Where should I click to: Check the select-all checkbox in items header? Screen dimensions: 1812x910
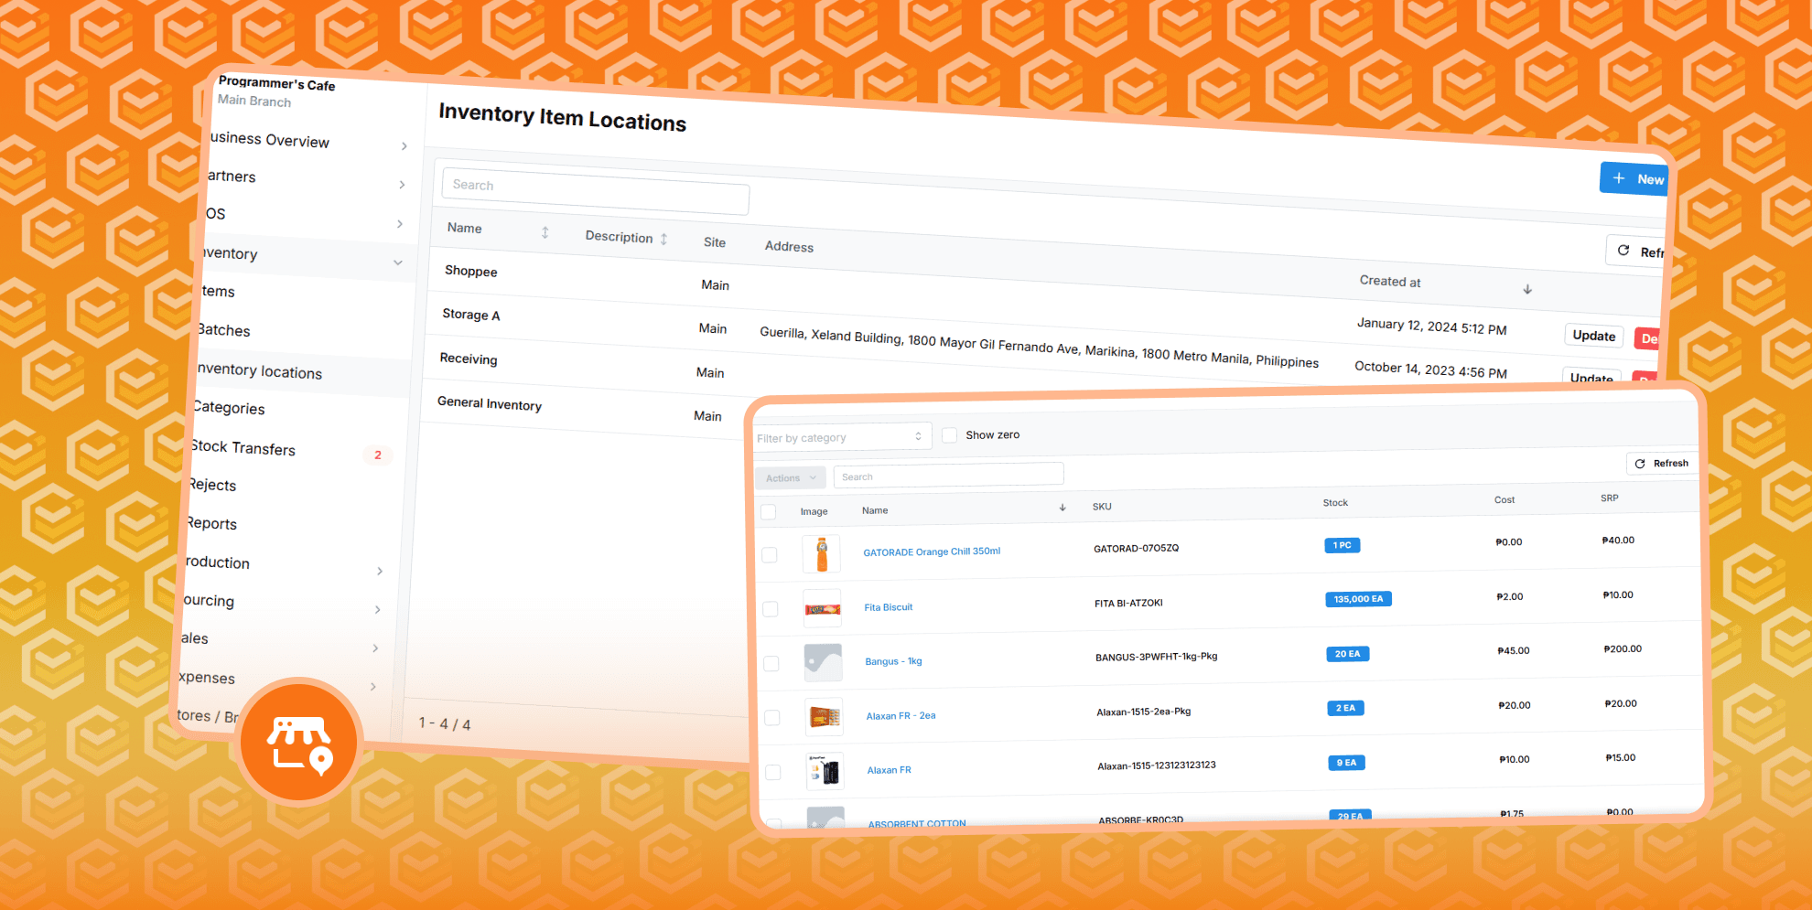(x=768, y=512)
